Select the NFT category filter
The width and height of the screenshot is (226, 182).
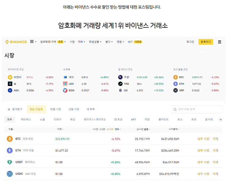[x=134, y=120]
